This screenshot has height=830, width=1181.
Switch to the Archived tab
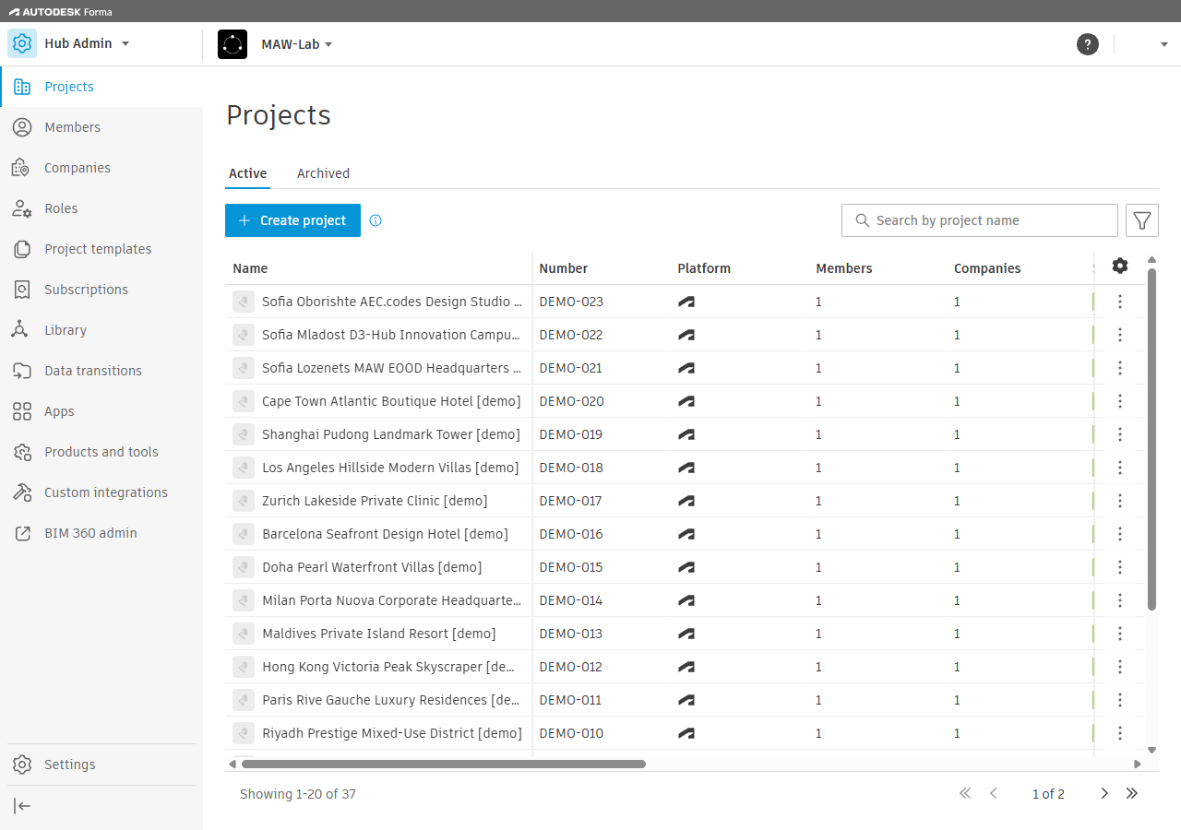pos(323,173)
